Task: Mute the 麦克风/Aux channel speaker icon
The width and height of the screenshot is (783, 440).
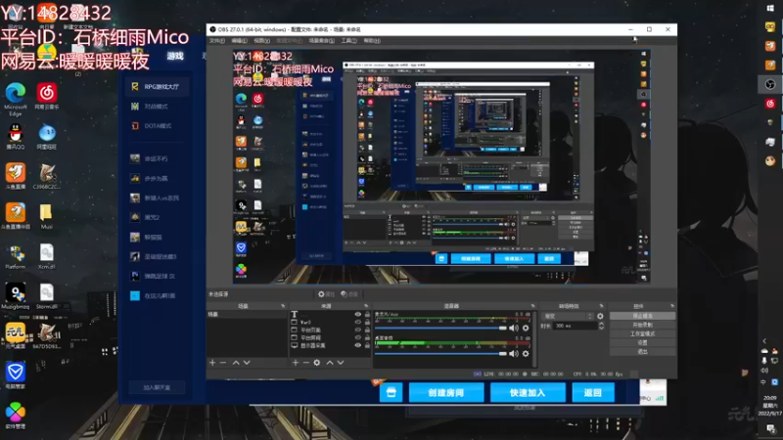Action: click(513, 328)
